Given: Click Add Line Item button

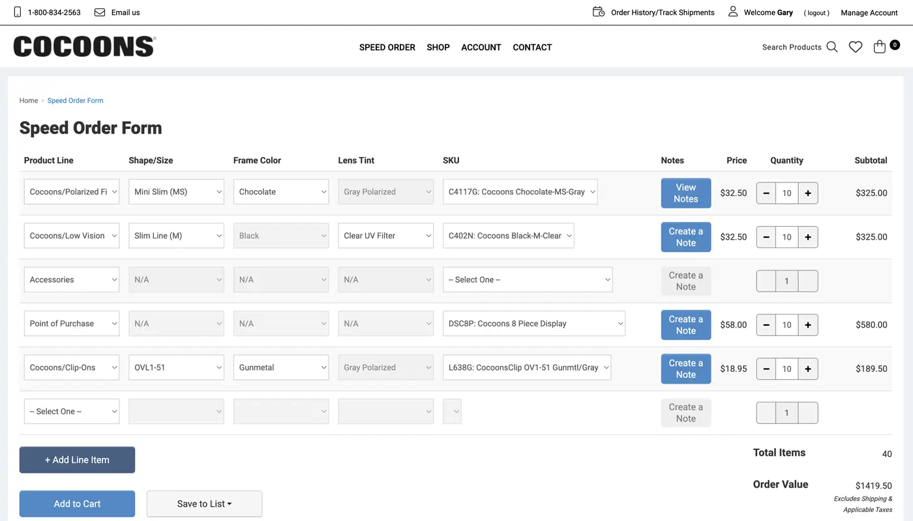Looking at the screenshot, I should (77, 460).
